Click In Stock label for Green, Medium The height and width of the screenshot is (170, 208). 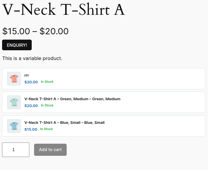coord(47,106)
